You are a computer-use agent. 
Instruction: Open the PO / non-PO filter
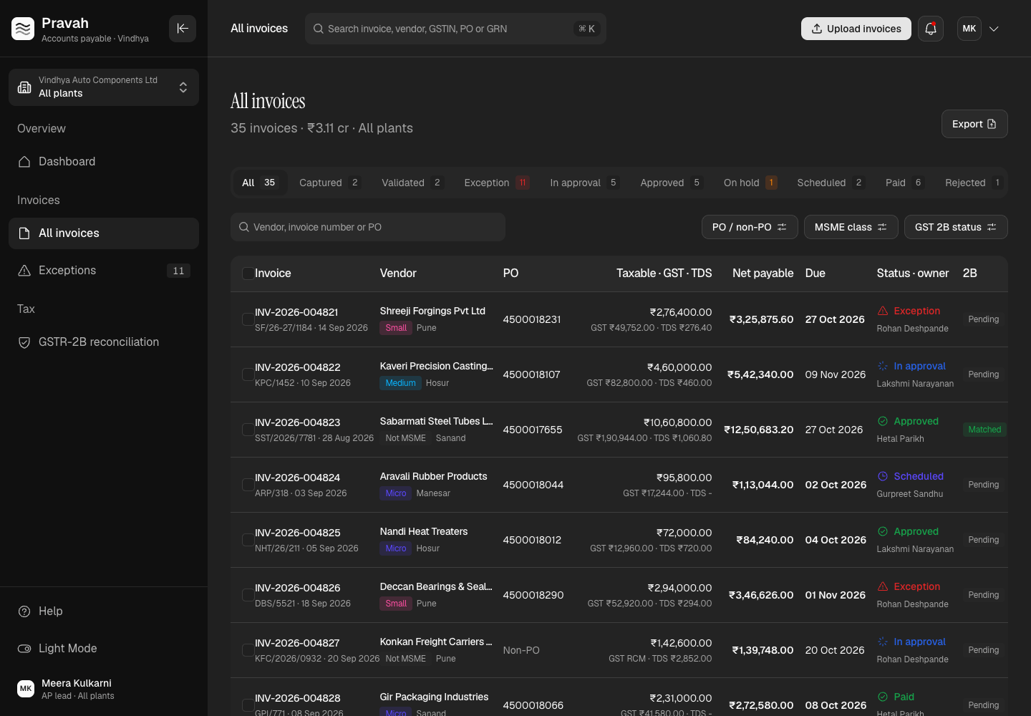tap(750, 227)
